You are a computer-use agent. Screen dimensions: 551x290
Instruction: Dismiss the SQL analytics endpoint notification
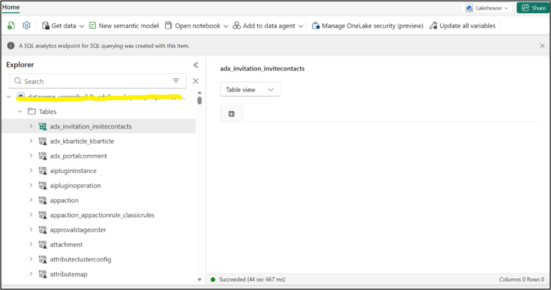coord(542,46)
